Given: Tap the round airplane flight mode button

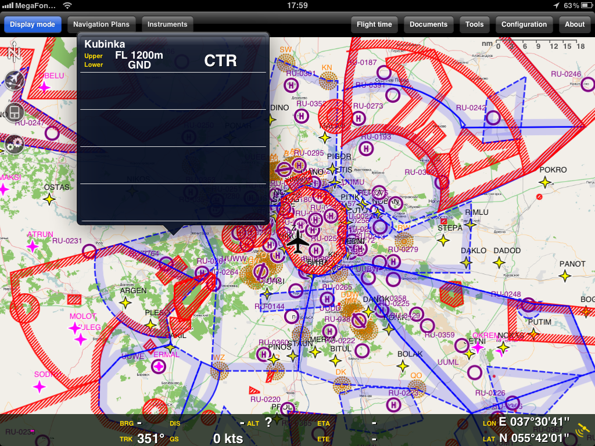Looking at the screenshot, I should tap(15, 80).
